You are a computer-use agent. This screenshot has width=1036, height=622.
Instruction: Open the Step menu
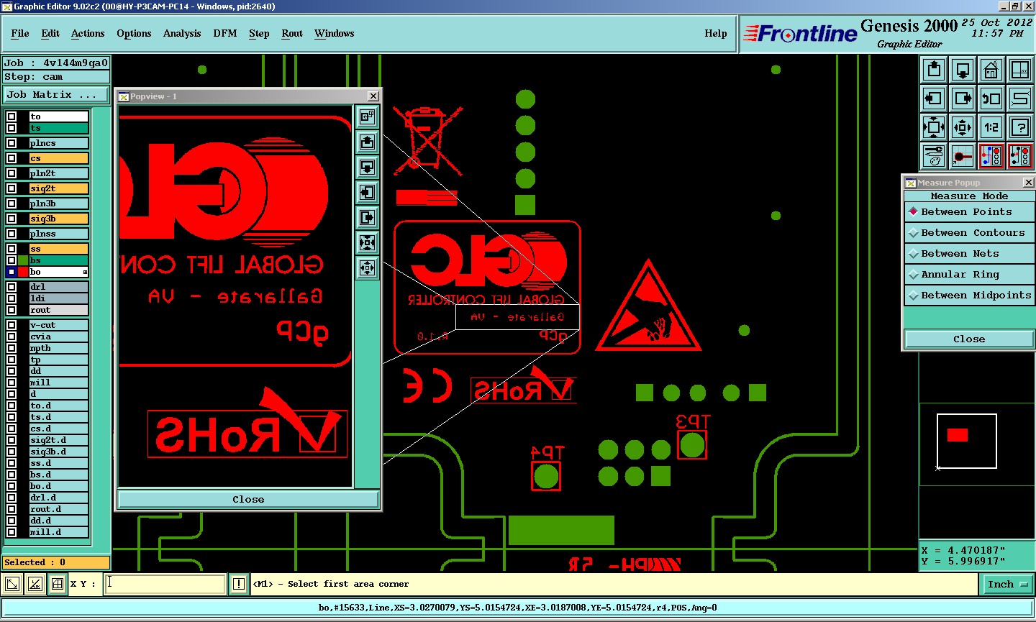pyautogui.click(x=259, y=33)
